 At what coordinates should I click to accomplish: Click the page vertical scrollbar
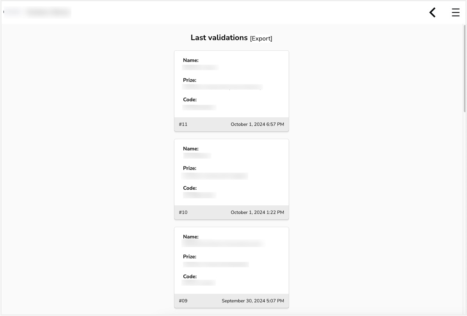[465, 69]
